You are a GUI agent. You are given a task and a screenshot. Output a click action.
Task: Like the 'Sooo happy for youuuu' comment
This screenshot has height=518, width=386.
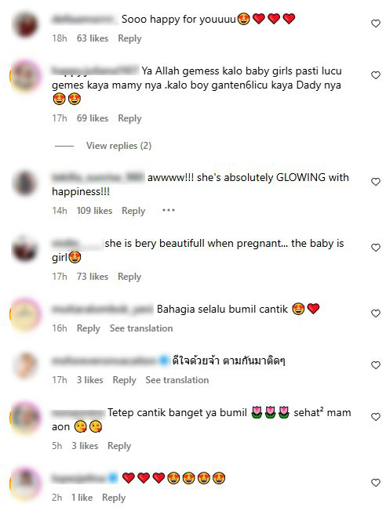click(x=376, y=24)
